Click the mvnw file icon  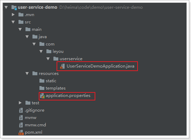click(21, 118)
